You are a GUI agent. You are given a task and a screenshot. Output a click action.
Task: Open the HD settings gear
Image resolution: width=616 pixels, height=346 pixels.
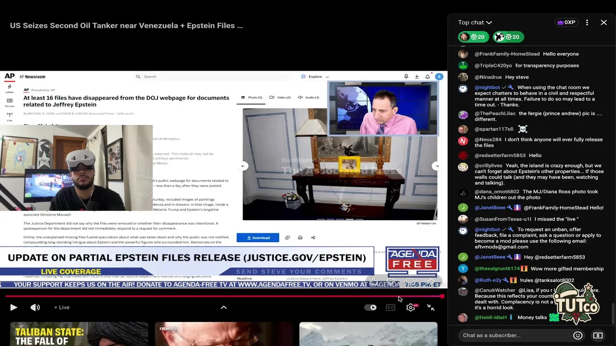[x=411, y=308]
